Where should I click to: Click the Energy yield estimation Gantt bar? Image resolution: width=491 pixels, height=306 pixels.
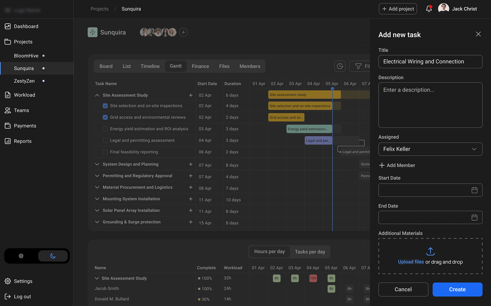click(309, 129)
